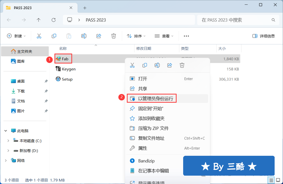Open 主文件夹 in the sidebar
283x184 pixels.
pyautogui.click(x=25, y=51)
